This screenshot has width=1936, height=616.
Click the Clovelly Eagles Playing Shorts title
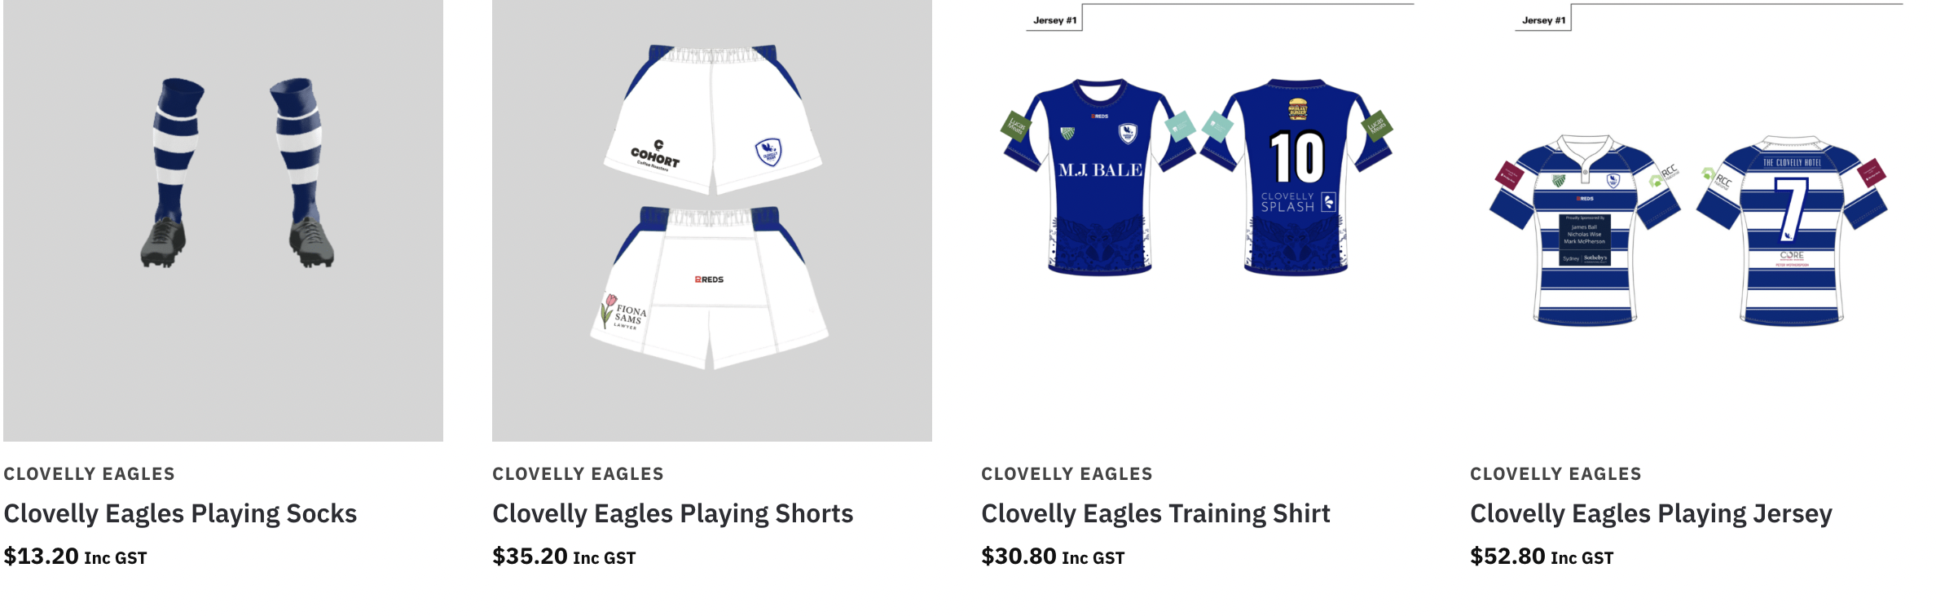(673, 513)
